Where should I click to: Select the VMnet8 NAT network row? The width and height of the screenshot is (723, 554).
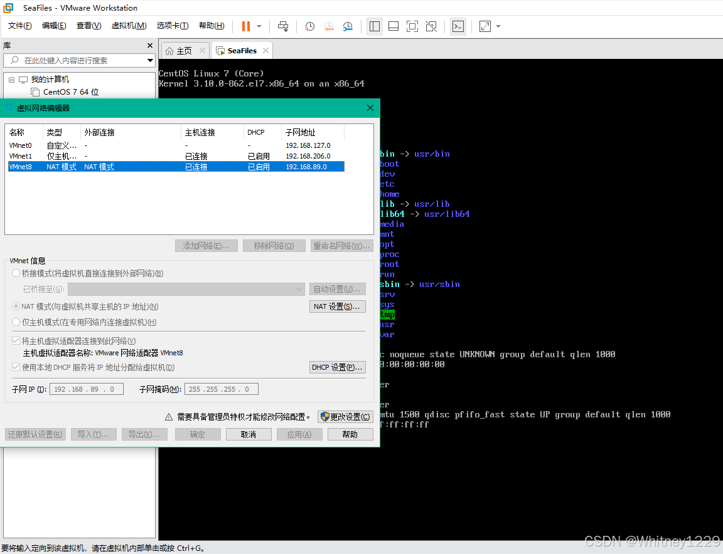pyautogui.click(x=176, y=167)
